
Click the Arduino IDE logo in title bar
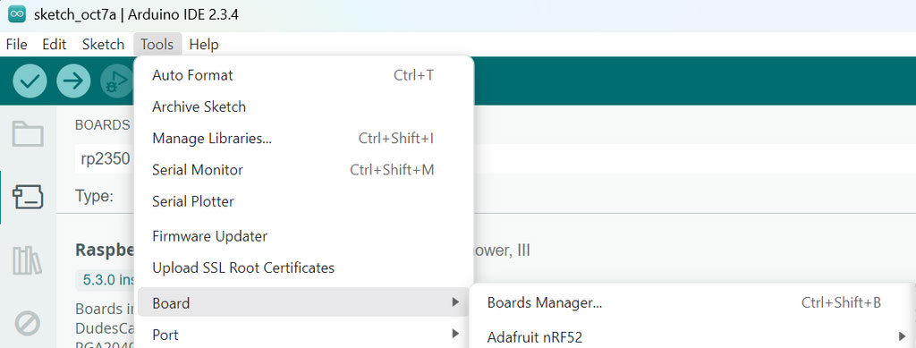tap(17, 14)
